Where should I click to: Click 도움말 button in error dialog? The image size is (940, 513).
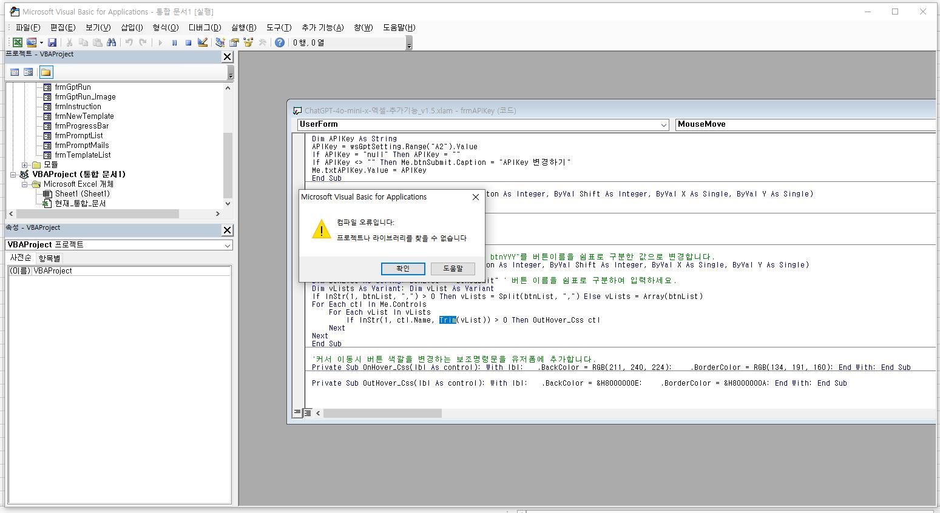coord(453,269)
